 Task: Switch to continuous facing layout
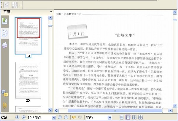click(134, 117)
